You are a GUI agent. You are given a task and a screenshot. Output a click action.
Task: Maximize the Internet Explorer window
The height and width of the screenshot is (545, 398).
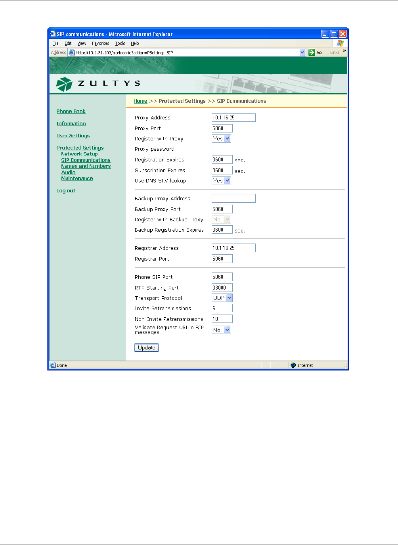click(x=334, y=34)
